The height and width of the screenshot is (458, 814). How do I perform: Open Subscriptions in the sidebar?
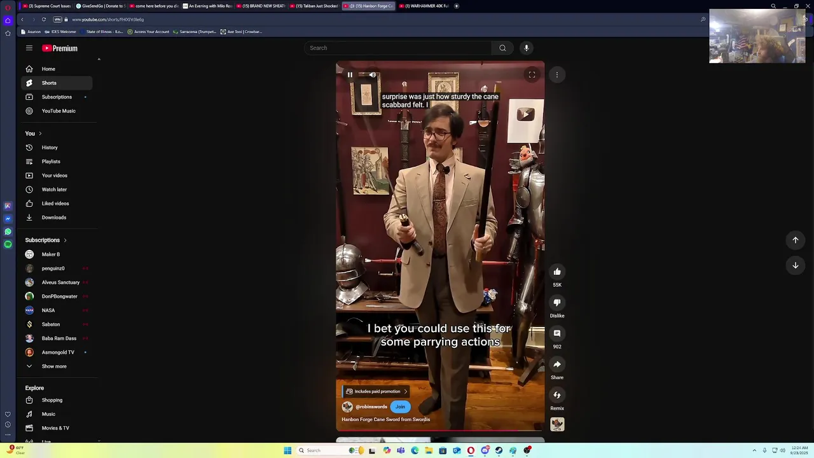(56, 97)
